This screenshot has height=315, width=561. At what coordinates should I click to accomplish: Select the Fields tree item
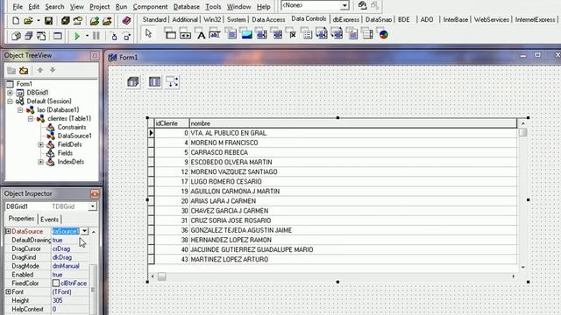point(65,153)
